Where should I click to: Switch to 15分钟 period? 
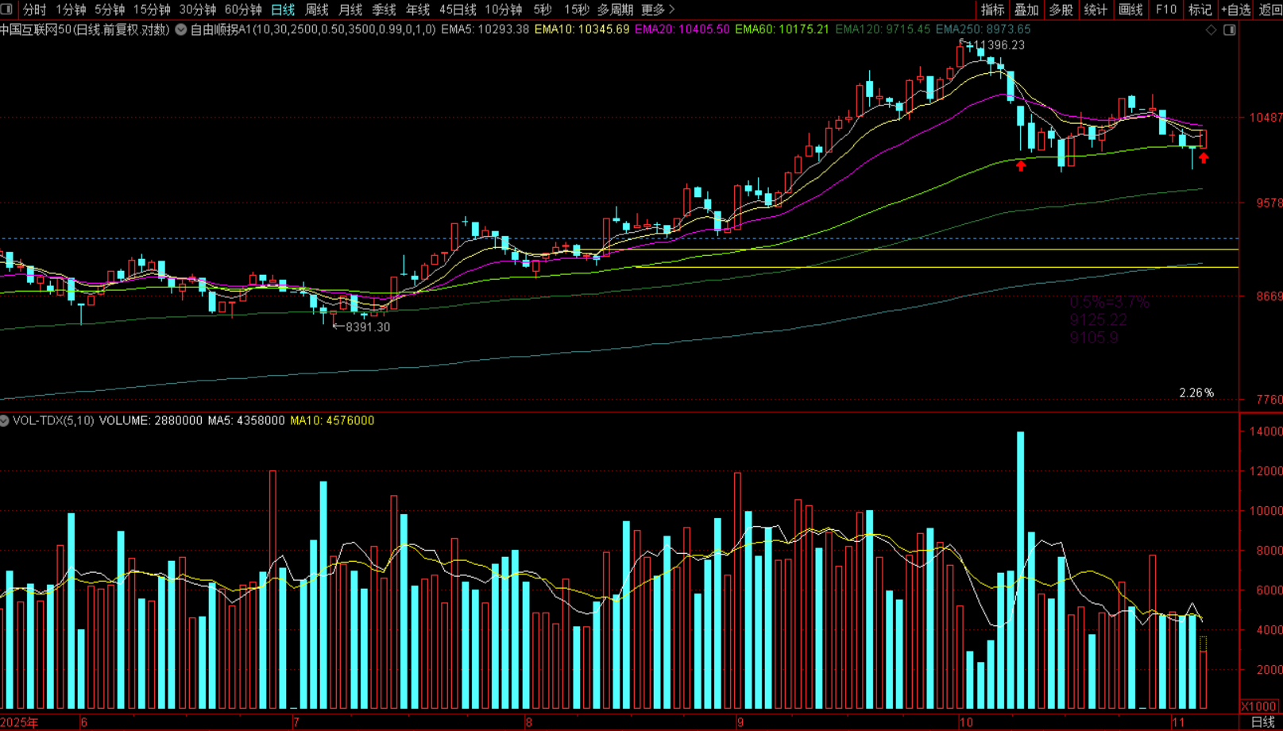click(152, 10)
